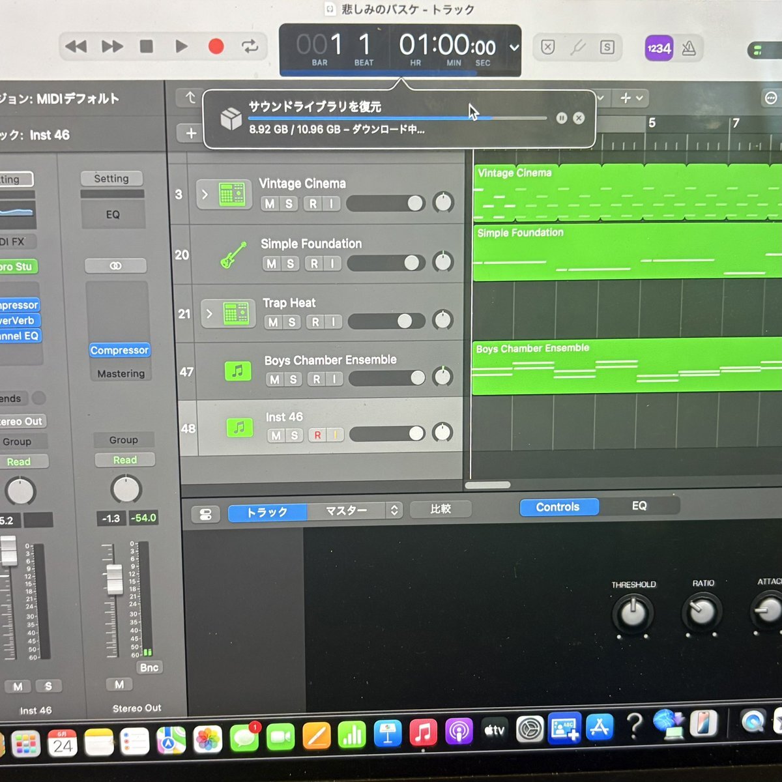Select the Controls tab
This screenshot has height=782, width=782.
[x=558, y=507]
